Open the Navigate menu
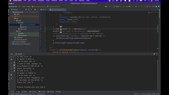The width and height of the screenshot is (169, 95). 41,1
